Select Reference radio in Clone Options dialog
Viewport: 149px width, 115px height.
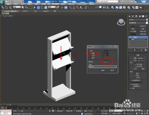tap(91, 58)
